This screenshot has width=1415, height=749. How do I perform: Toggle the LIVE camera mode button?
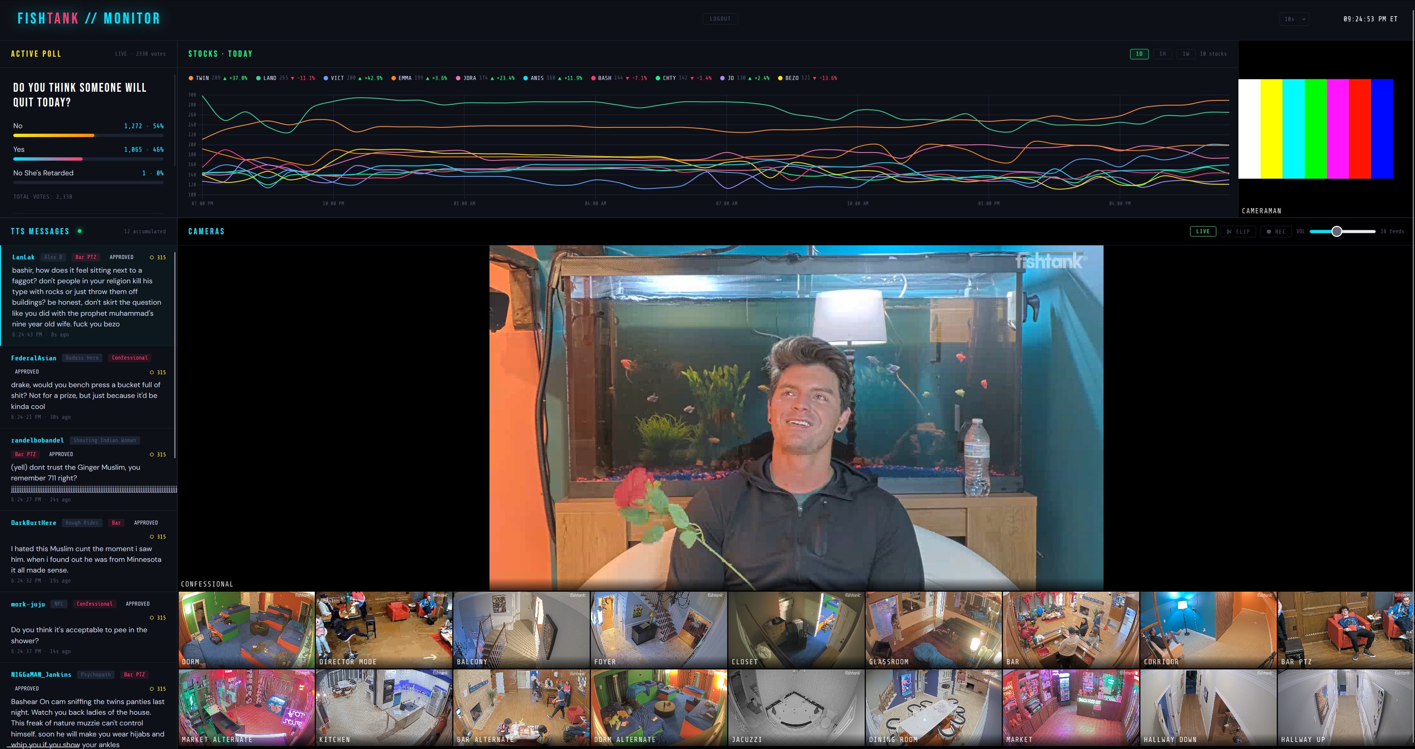coord(1202,232)
